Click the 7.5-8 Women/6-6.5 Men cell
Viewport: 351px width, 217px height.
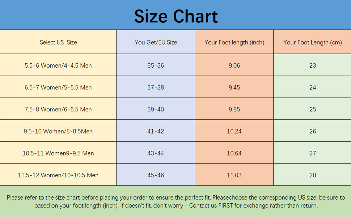[58, 109]
